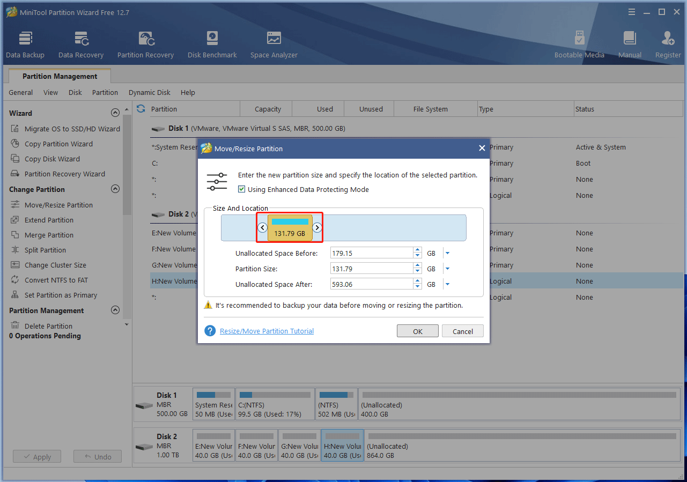Click the Unallocated Space After input field

click(371, 284)
